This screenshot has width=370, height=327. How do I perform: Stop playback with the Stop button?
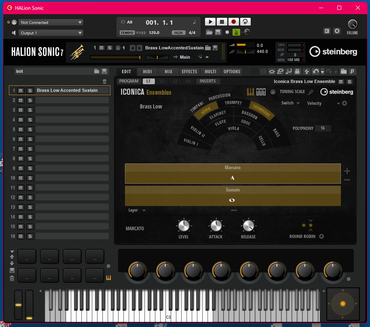coord(222,22)
